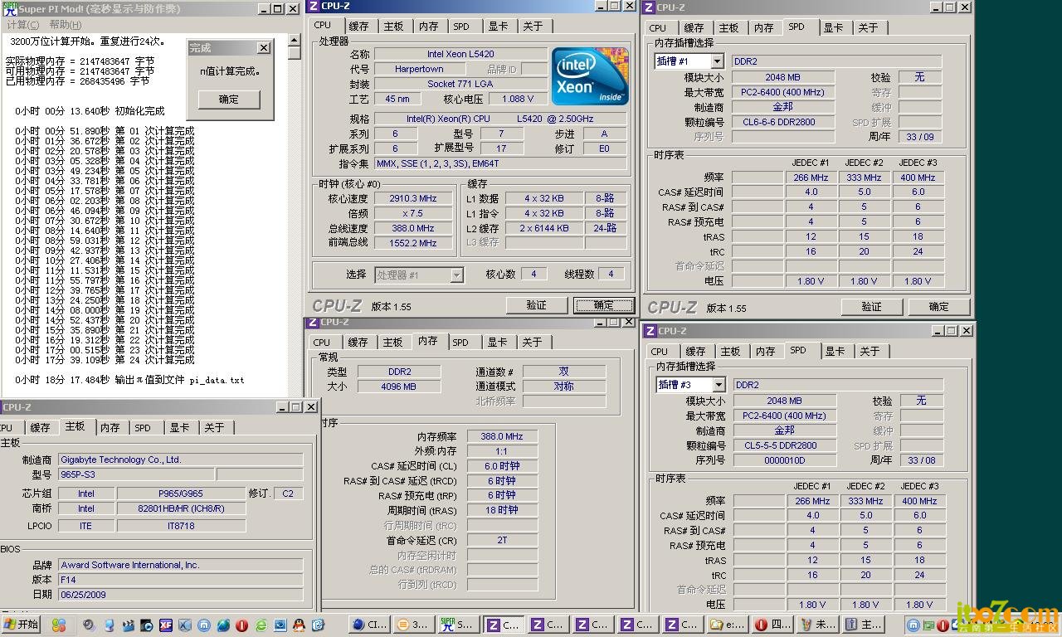Click the 4096 MB memory size value
This screenshot has width=1062, height=637.
(398, 387)
